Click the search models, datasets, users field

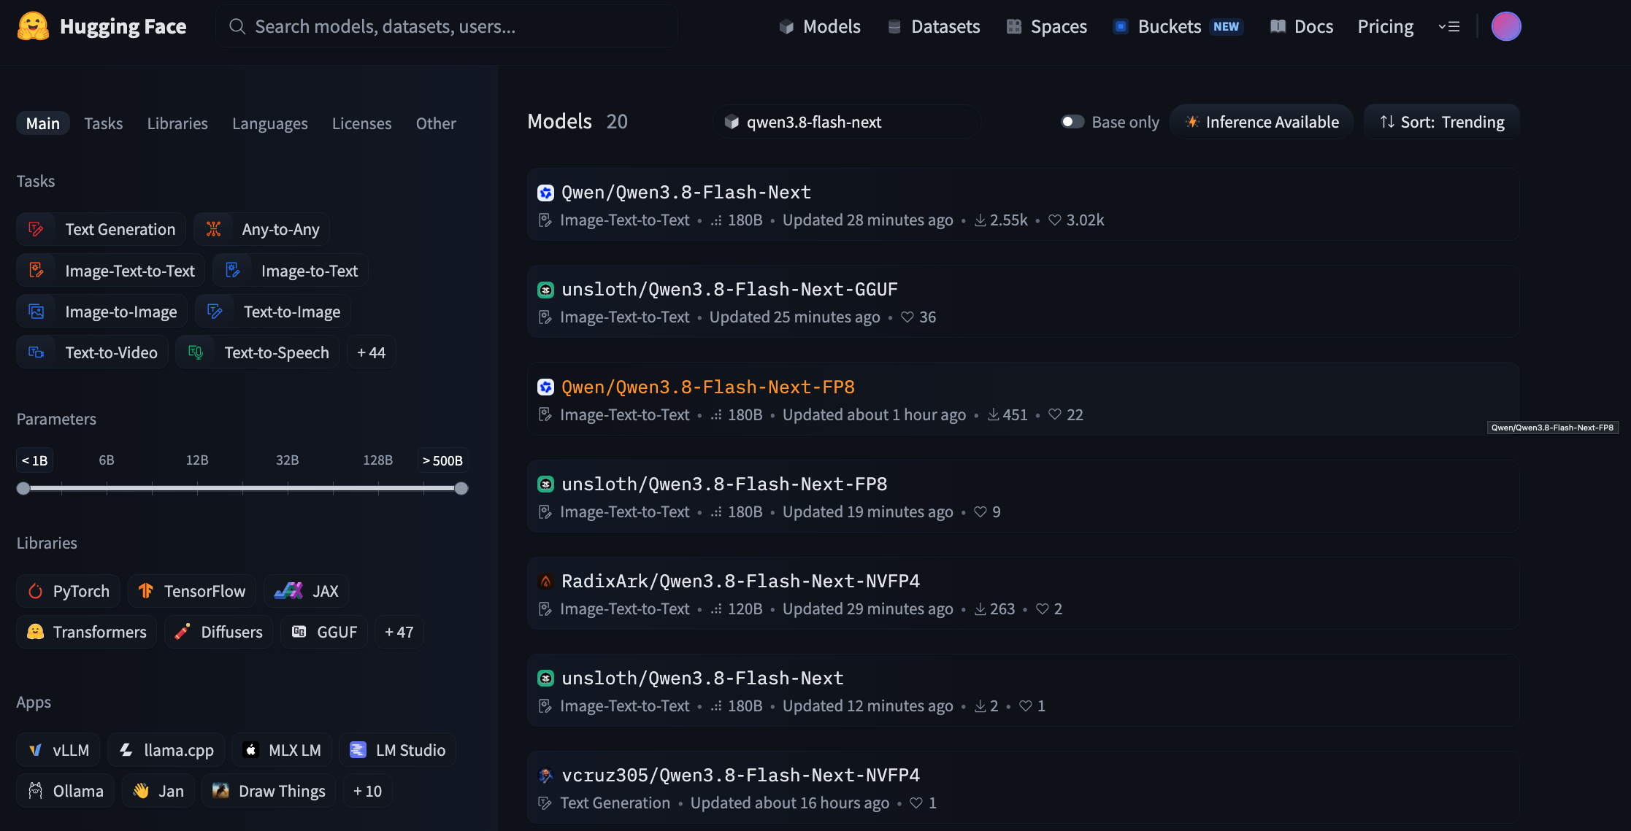(447, 26)
